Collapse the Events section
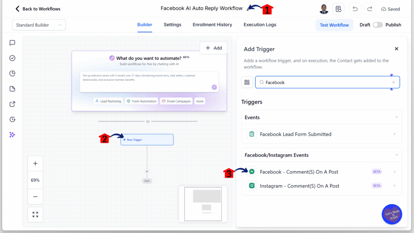The width and height of the screenshot is (414, 233). tap(396, 117)
